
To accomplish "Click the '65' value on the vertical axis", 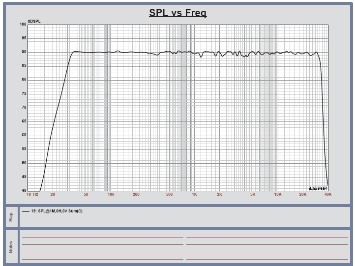I will click(24, 121).
